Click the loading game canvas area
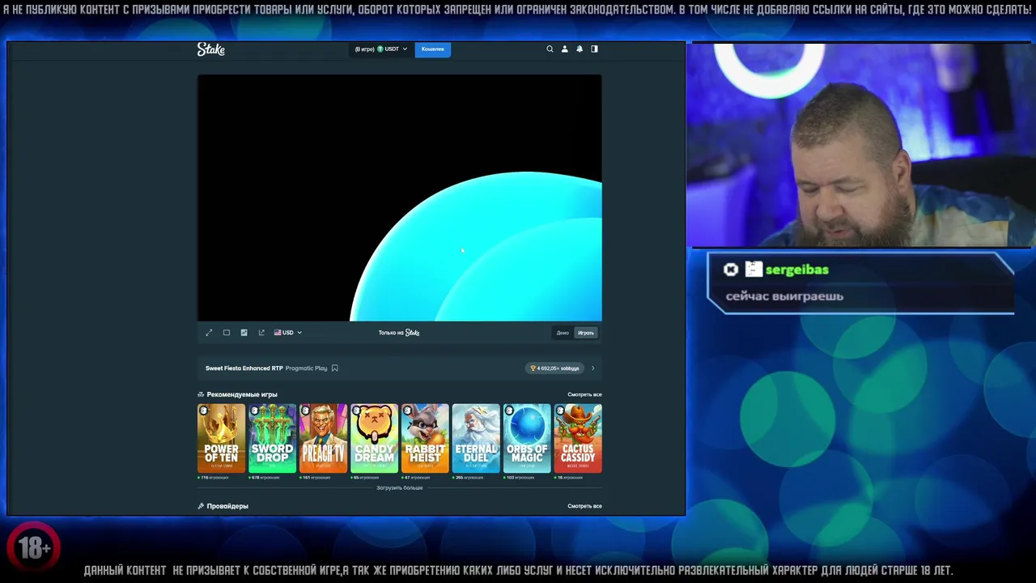1036x583 pixels. [400, 198]
